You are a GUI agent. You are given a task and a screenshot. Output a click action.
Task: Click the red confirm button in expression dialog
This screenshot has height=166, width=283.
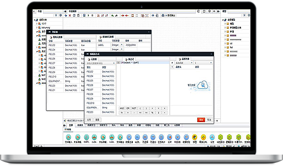tap(201, 120)
